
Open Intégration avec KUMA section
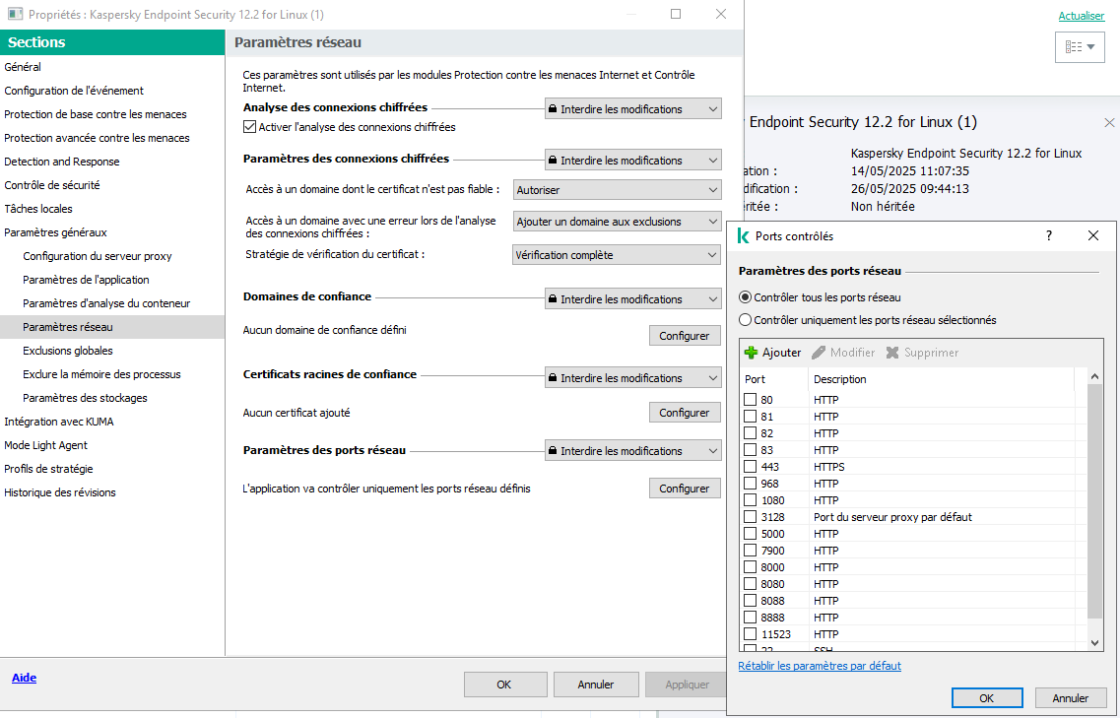click(58, 422)
